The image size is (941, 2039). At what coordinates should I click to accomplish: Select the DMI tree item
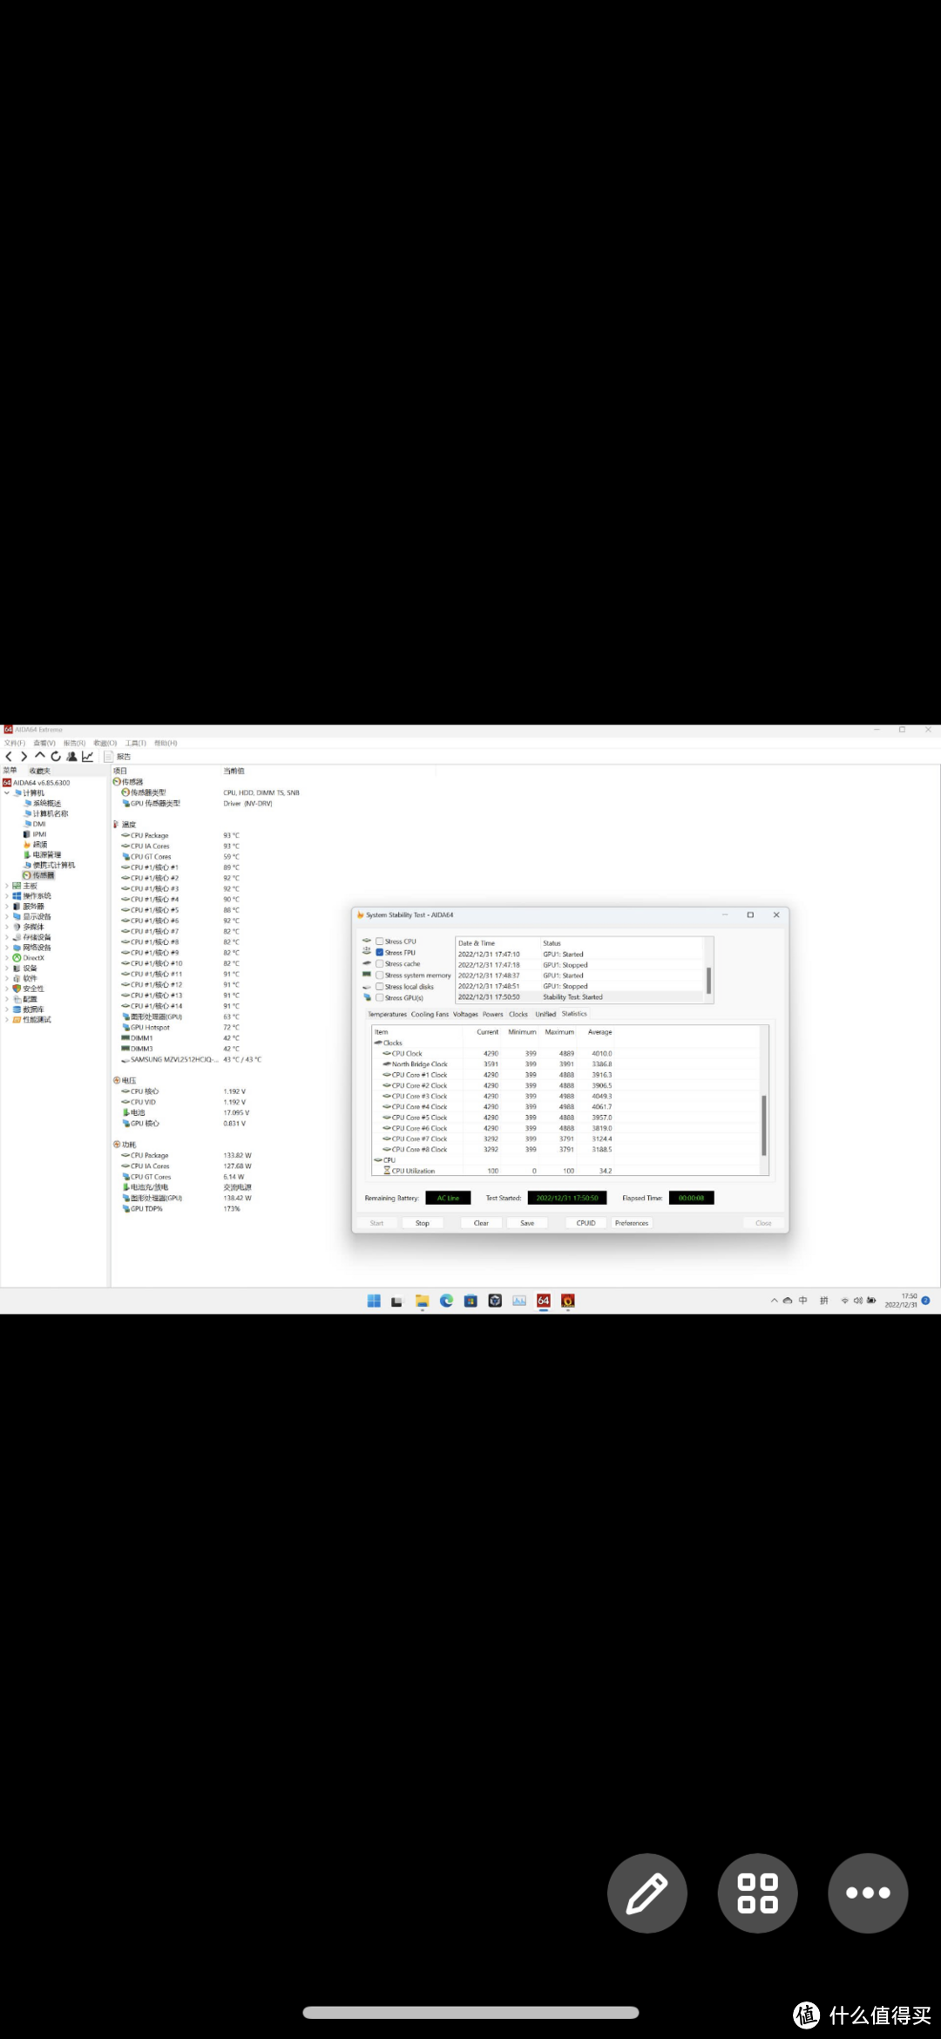click(x=35, y=824)
